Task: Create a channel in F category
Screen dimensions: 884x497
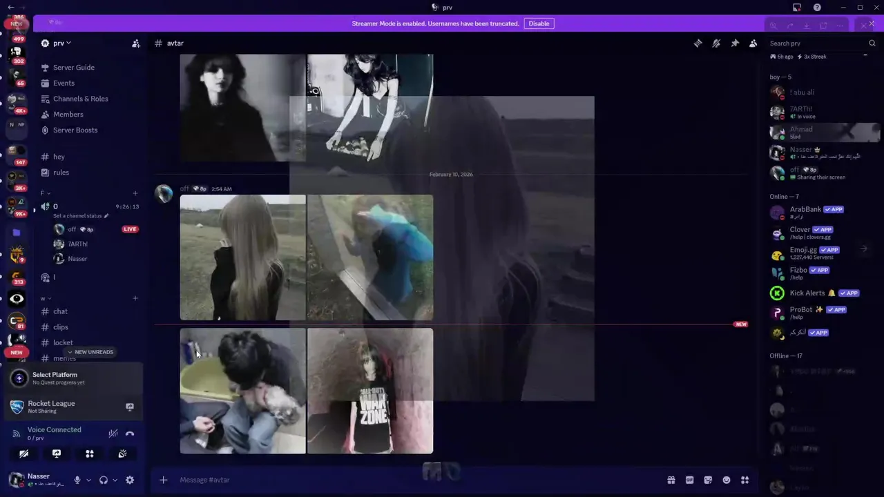Action: pos(135,193)
